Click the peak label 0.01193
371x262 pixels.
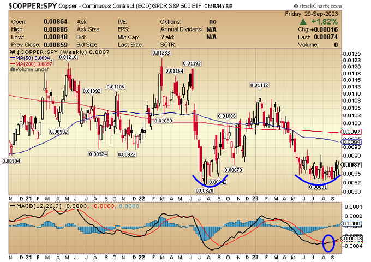pyautogui.click(x=192, y=63)
